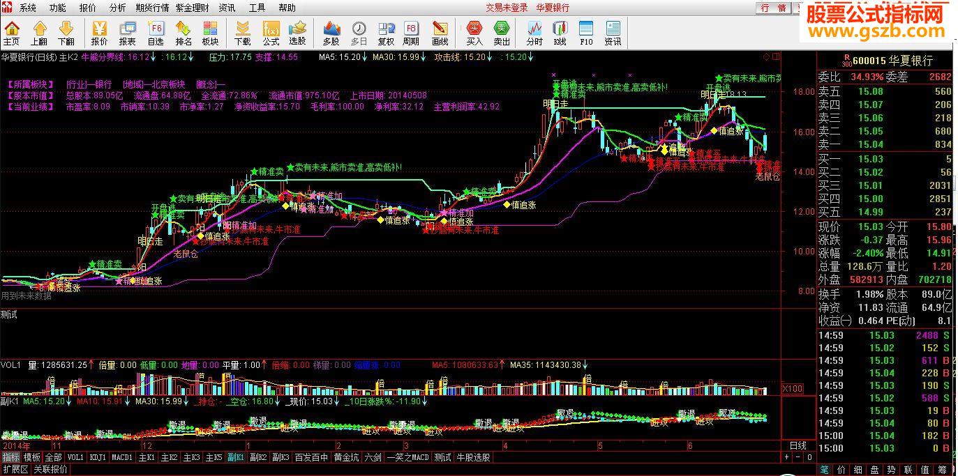Select the 一笑之MACD indicator tab

point(409,458)
